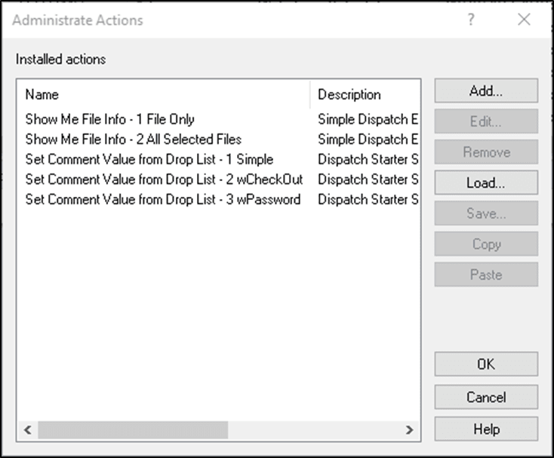Viewport: 554px width, 458px height.
Task: Confirm with the OK button
Action: [486, 364]
